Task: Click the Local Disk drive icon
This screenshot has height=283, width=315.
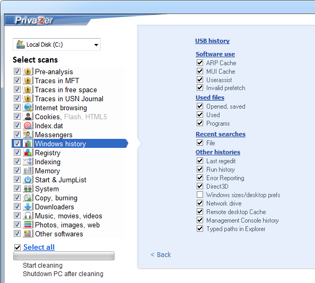Action: [21, 45]
